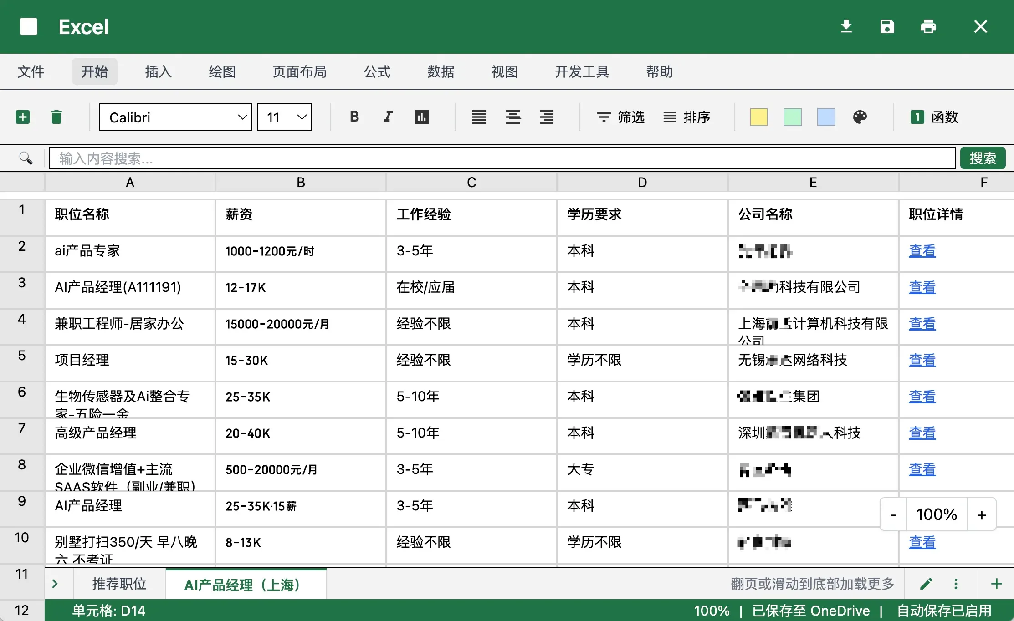Open 查看 link for ai产品专家 row
Viewport: 1014px width, 621px height.
pyautogui.click(x=922, y=251)
